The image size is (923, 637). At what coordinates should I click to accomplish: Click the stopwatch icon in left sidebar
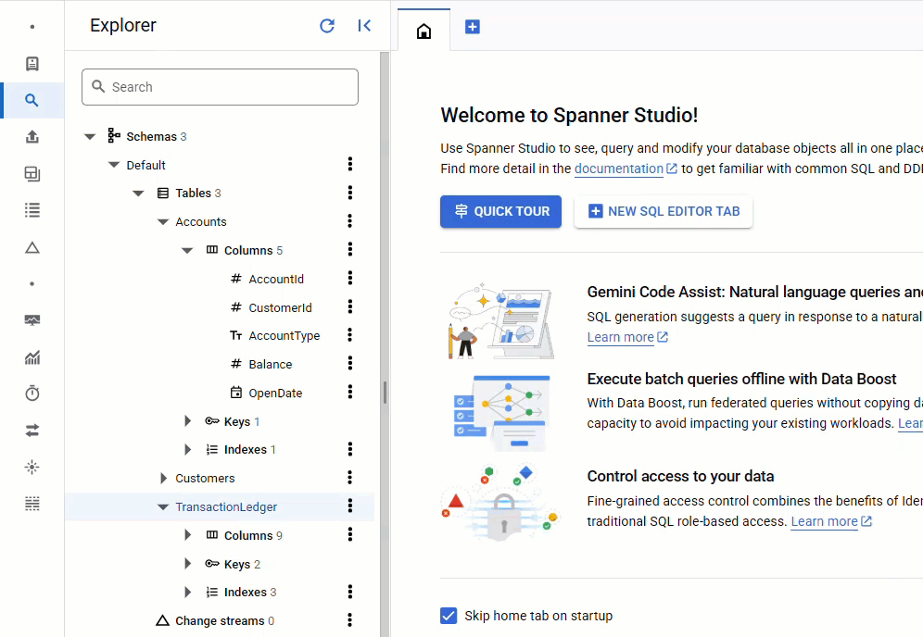tap(32, 393)
